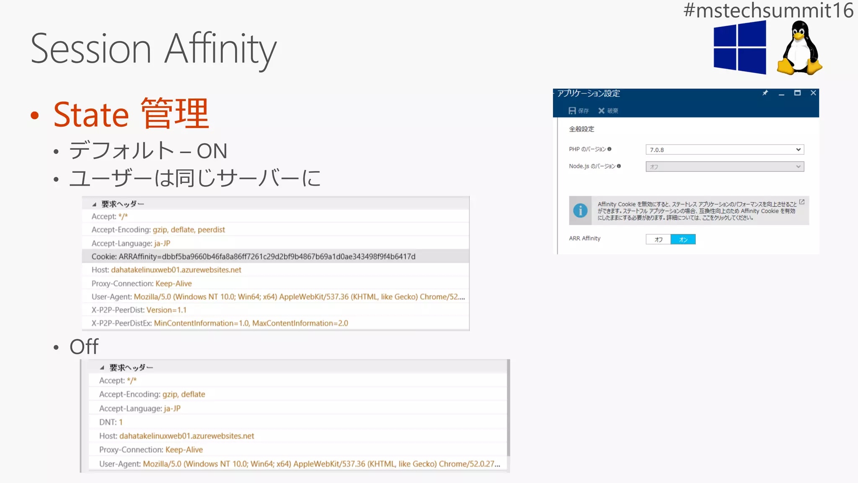Click the Windows logo
This screenshot has width=858, height=483.
pyautogui.click(x=740, y=48)
